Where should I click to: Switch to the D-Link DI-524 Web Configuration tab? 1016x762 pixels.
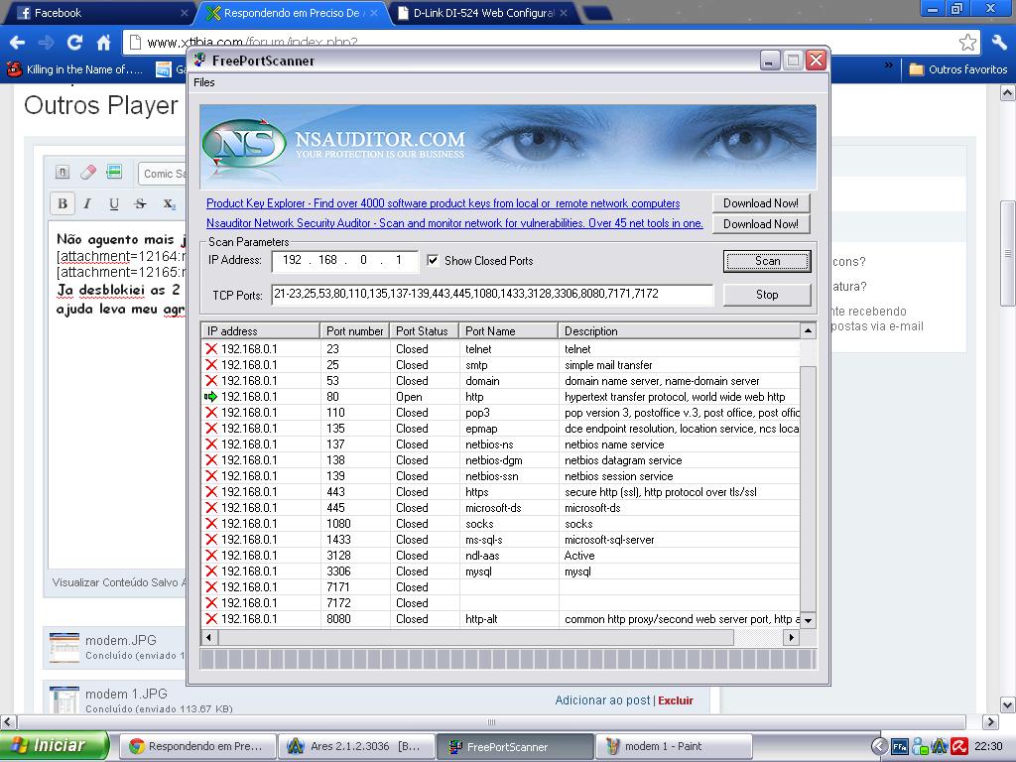tap(481, 12)
